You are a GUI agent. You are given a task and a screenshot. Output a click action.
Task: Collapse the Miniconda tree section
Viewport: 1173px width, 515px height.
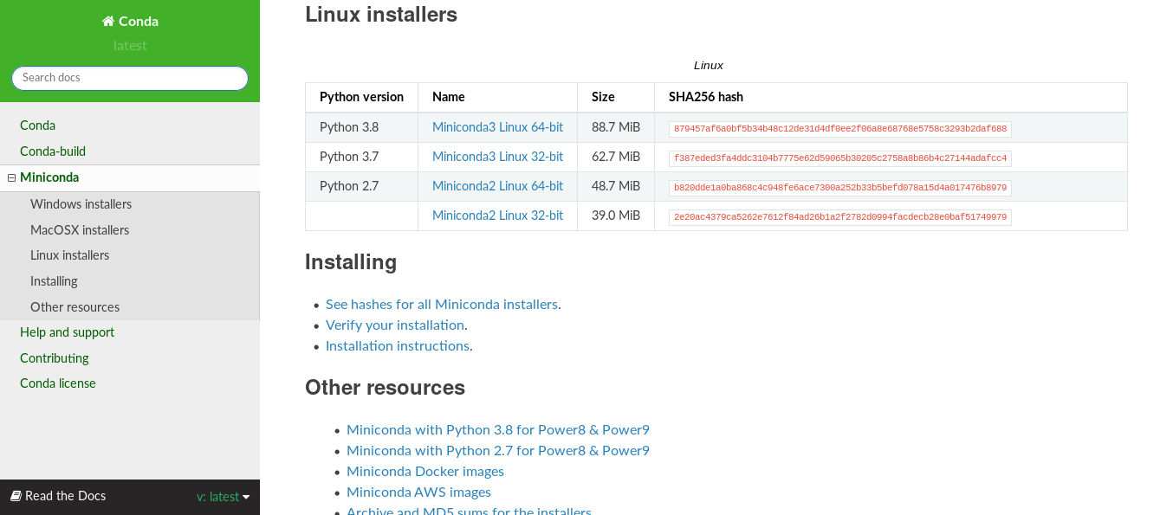point(12,178)
